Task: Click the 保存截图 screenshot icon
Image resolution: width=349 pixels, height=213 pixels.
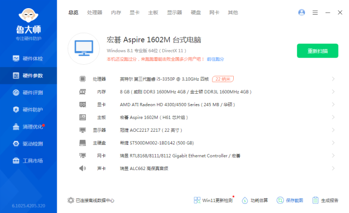Action: [280, 200]
